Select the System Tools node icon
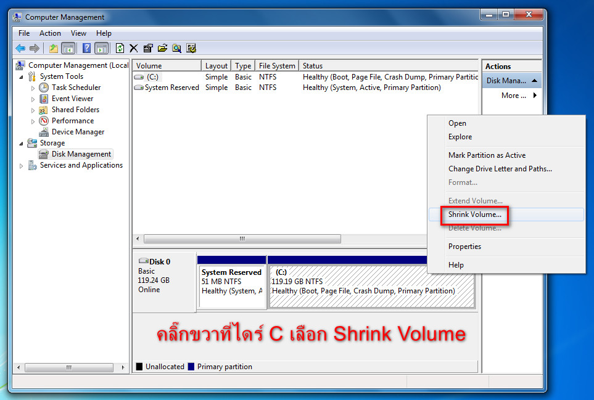Screen dimensions: 594x400 [32, 76]
